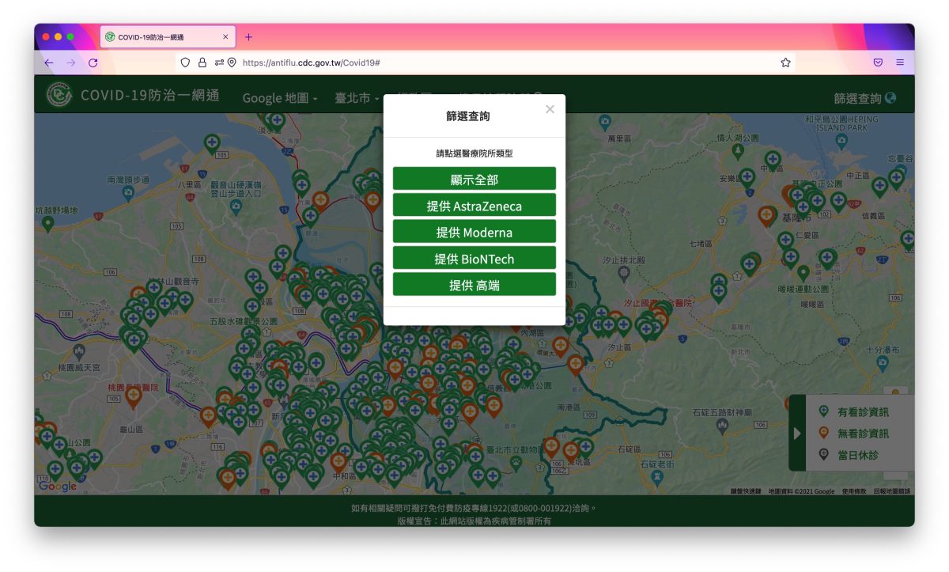Click the 請點選醫療院所類型 instruction text

click(475, 153)
